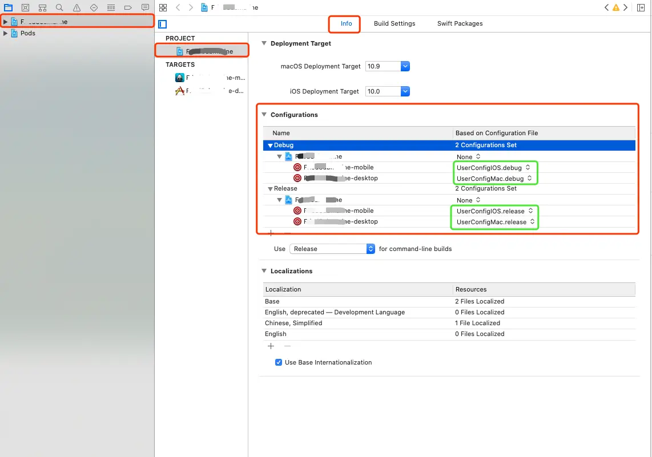Click the Resources column header

544,290
